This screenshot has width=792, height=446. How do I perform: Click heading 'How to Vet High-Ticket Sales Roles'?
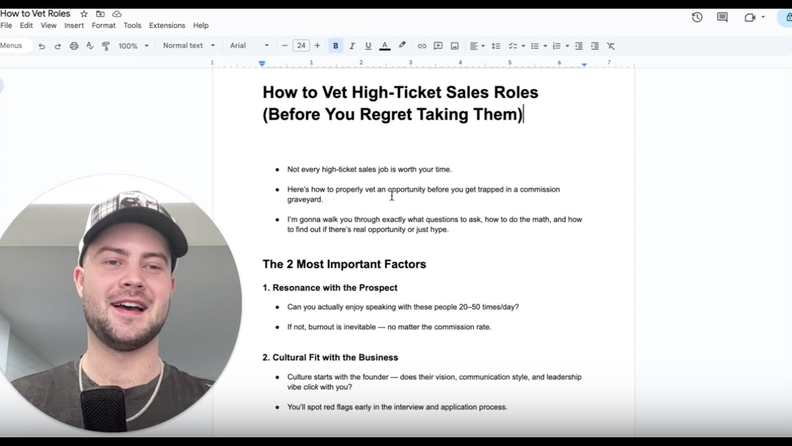click(400, 92)
